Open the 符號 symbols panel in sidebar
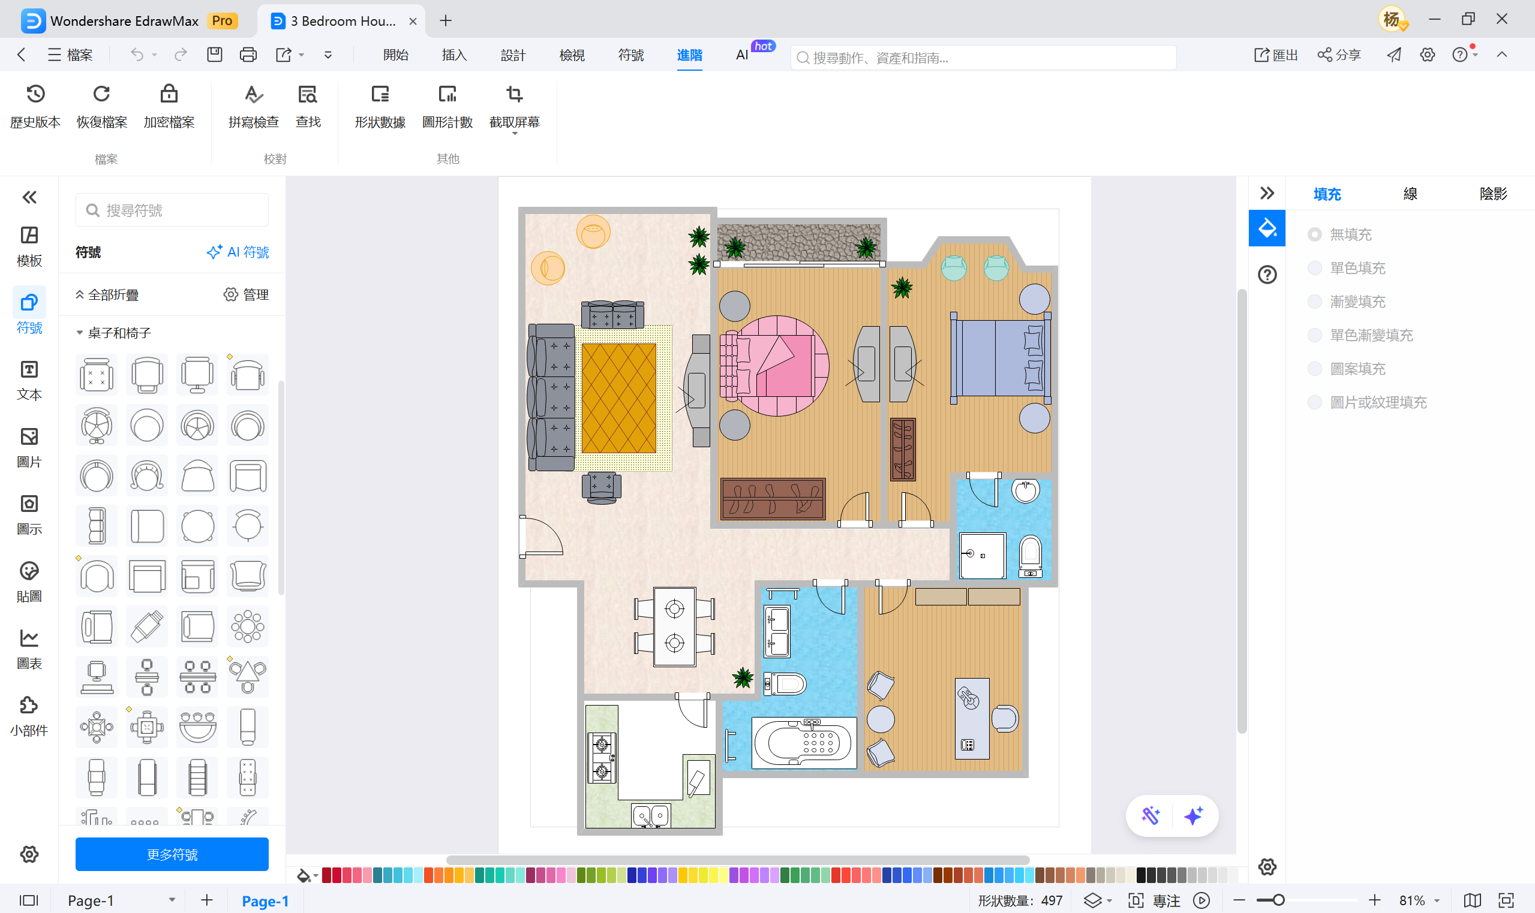This screenshot has height=913, width=1535. coord(28,311)
